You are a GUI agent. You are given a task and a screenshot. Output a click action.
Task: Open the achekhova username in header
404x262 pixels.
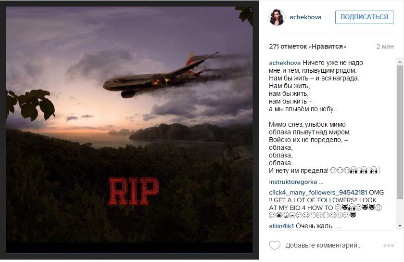[305, 17]
